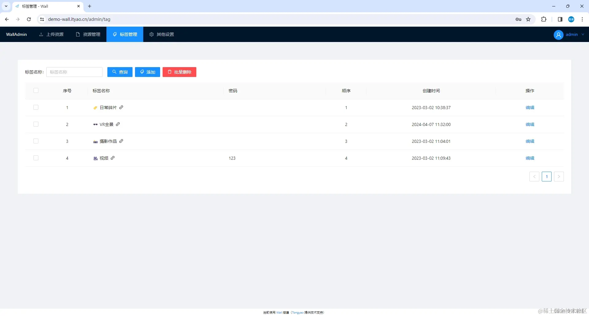Click the 查询 search button

120,72
